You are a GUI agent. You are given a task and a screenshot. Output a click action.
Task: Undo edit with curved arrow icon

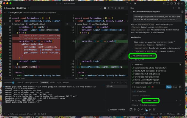(x=112, y=8)
